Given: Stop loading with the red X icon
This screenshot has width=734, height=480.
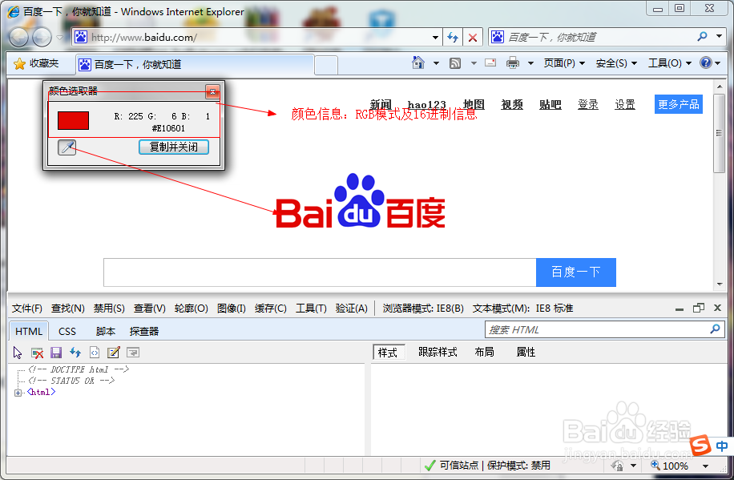Looking at the screenshot, I should point(473,38).
